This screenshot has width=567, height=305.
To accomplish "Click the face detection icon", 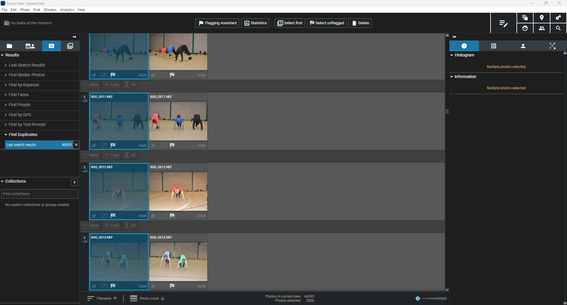I will [x=525, y=28].
